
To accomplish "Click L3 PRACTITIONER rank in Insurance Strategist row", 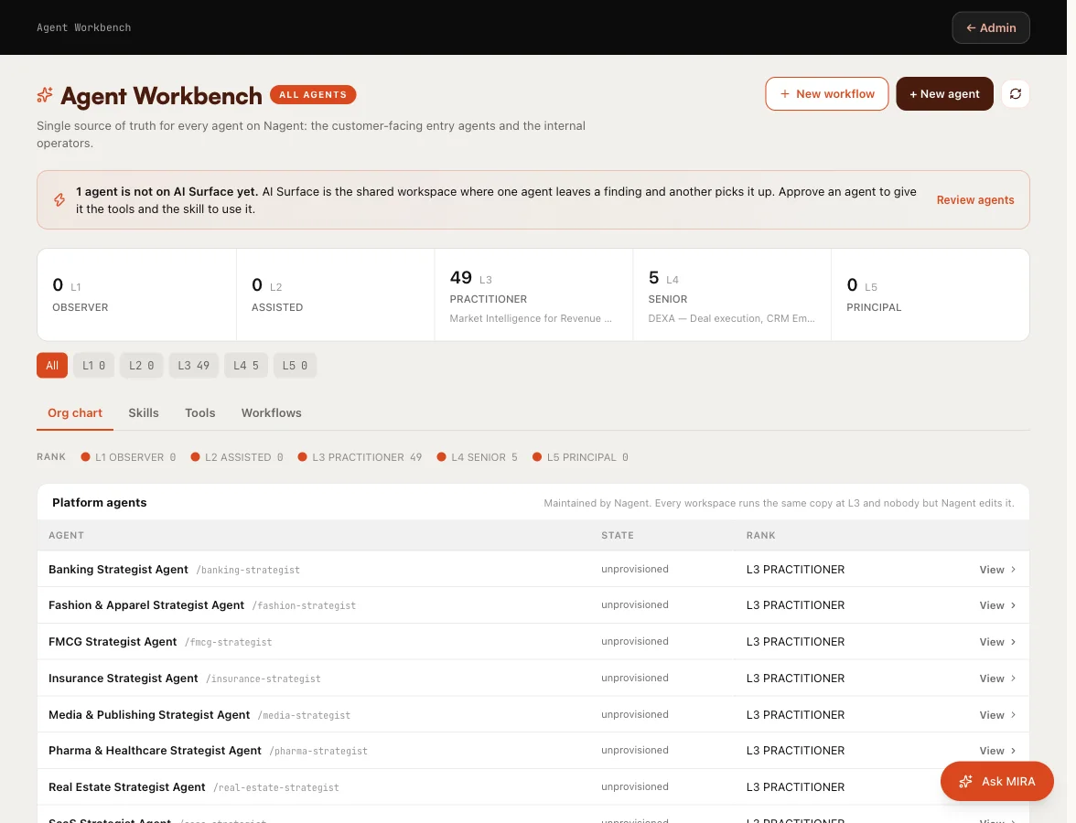I will click(x=795, y=678).
